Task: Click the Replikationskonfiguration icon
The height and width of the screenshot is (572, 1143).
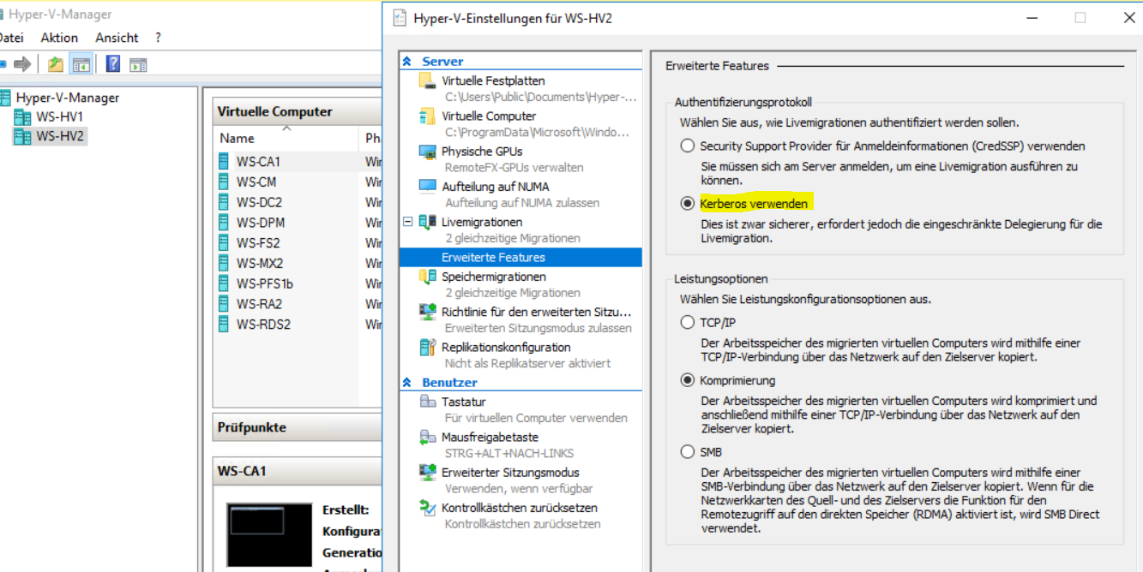Action: tap(428, 348)
